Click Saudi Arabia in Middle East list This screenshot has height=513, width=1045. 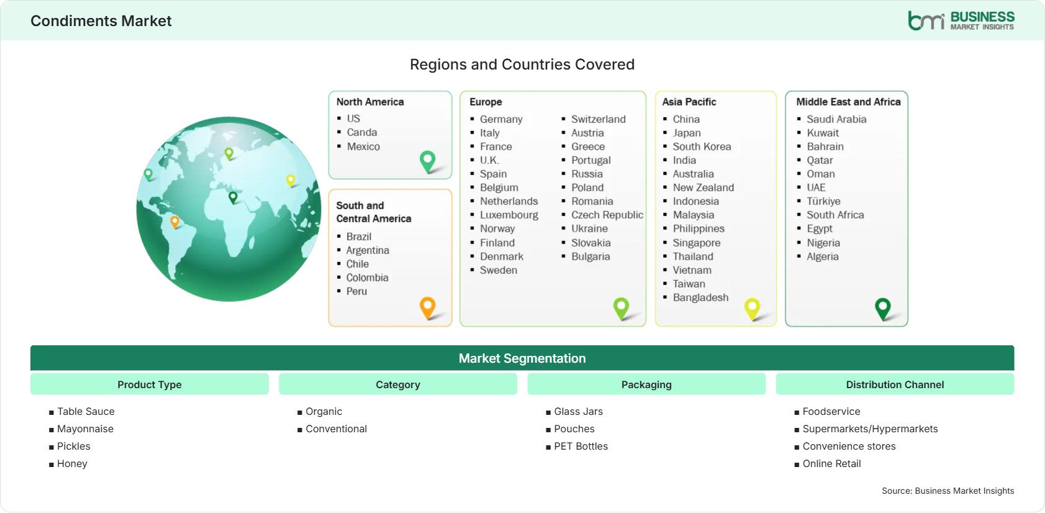[x=836, y=119]
